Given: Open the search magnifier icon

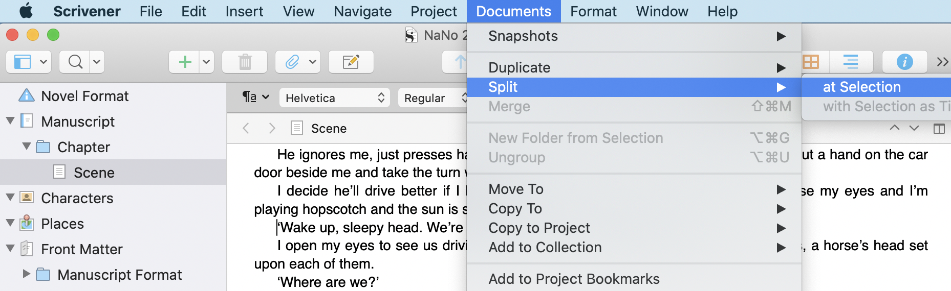Looking at the screenshot, I should (x=75, y=62).
